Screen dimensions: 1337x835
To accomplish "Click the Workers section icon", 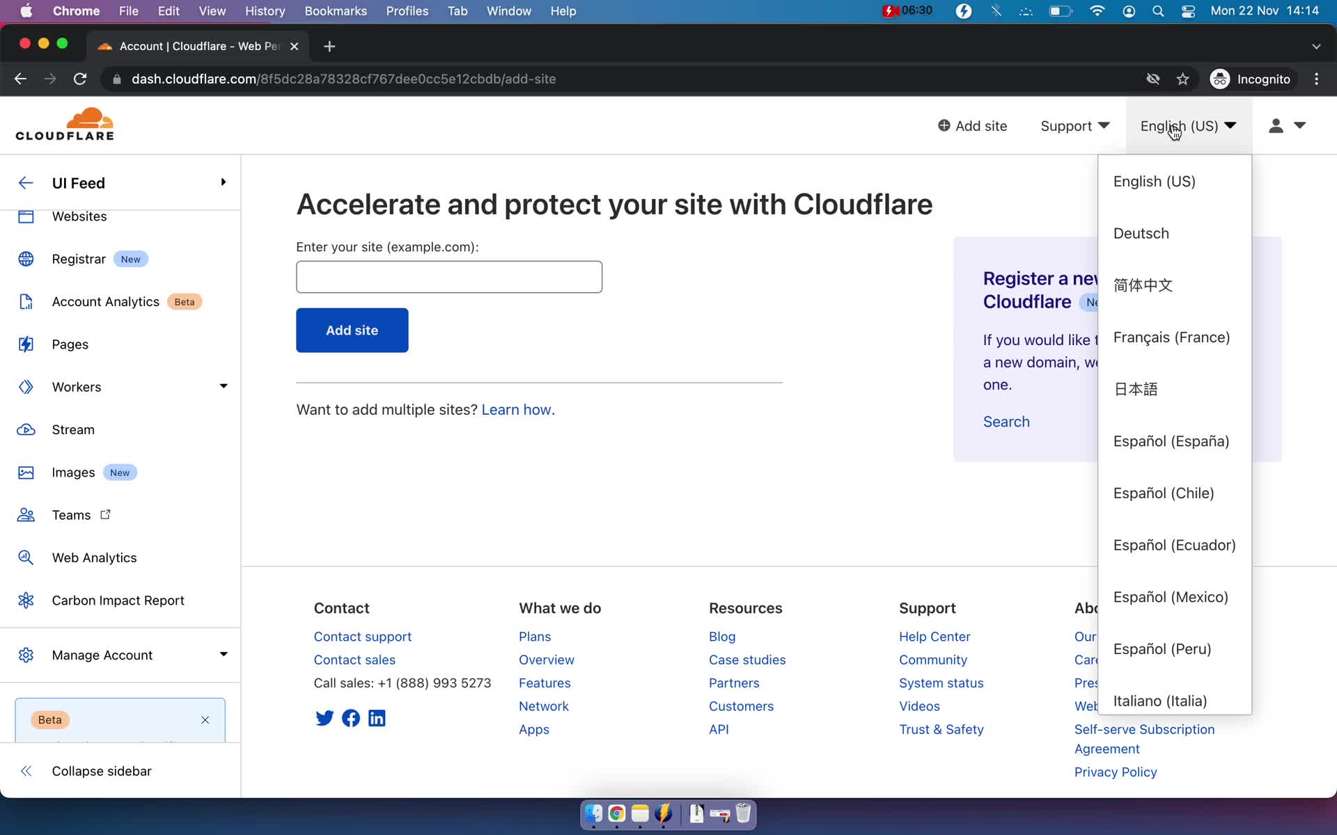I will [27, 387].
